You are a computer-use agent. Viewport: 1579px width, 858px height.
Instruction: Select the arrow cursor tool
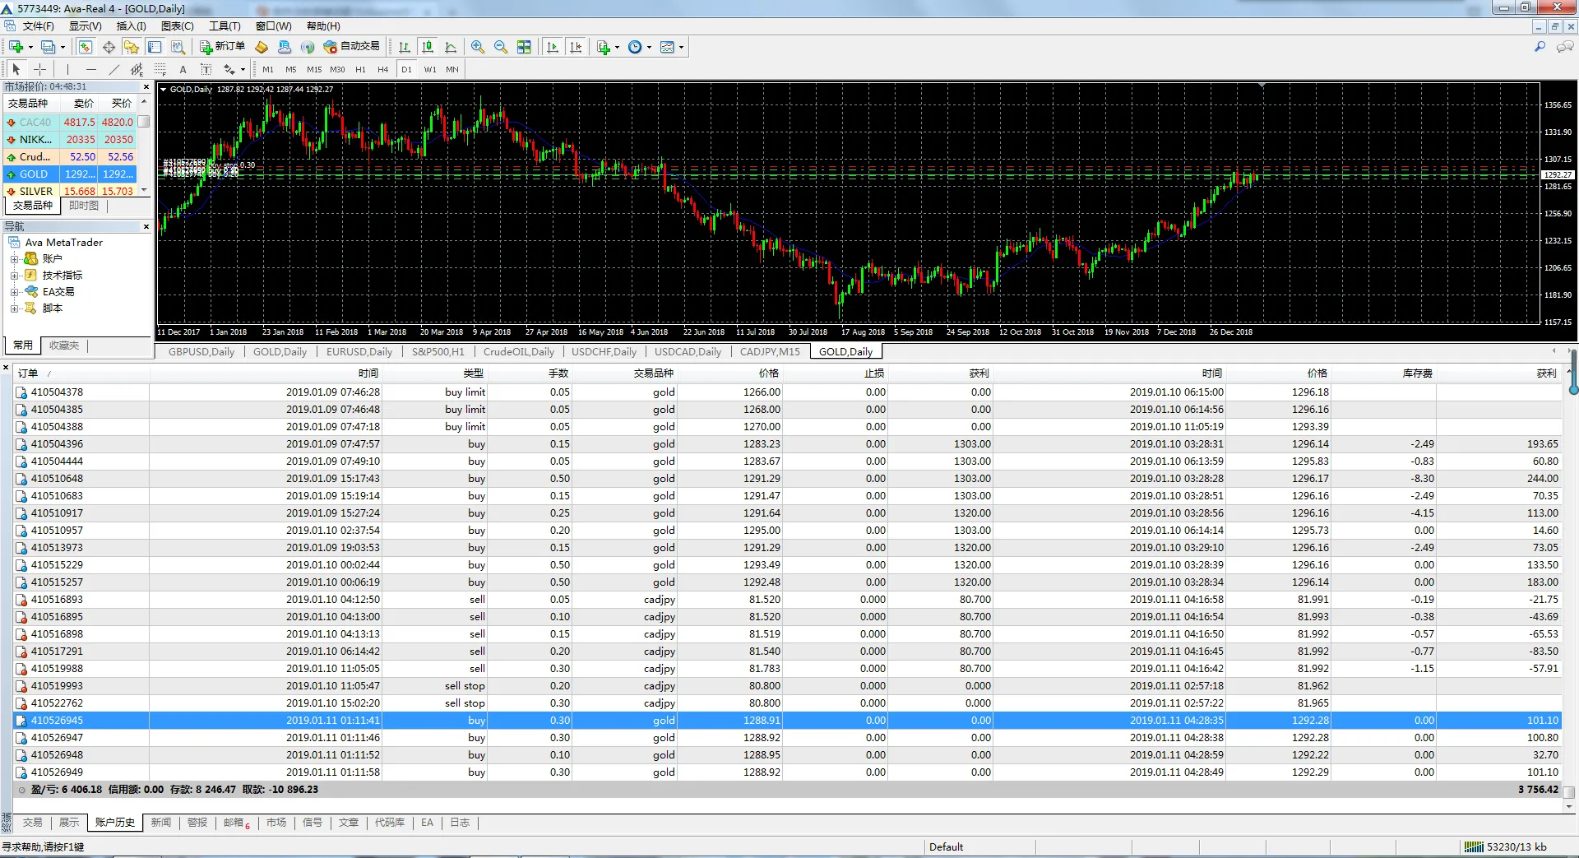pos(16,69)
